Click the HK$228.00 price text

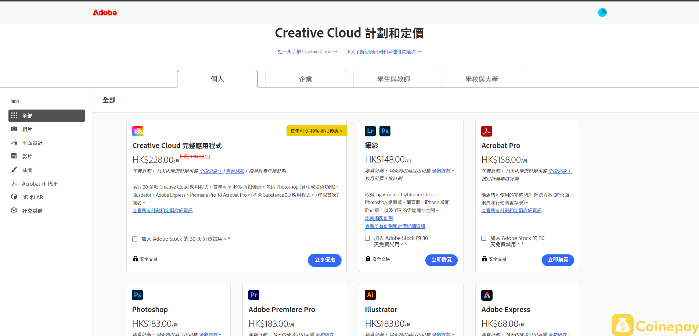click(156, 160)
